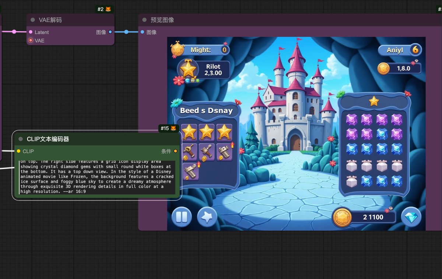Click the pink Latent input port
This screenshot has width=442, height=279.
click(x=31, y=32)
